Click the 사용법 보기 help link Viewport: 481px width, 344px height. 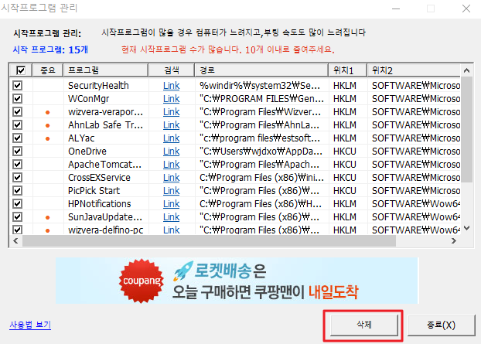coord(30,325)
